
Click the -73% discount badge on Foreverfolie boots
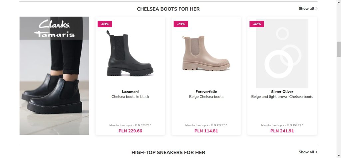pyautogui.click(x=181, y=24)
